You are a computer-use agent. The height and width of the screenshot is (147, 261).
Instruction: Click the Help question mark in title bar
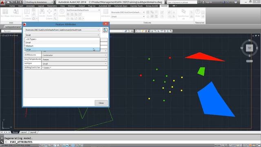pos(236,2)
